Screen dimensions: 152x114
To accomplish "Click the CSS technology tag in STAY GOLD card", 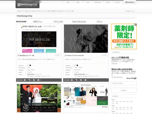I will tap(29, 68).
